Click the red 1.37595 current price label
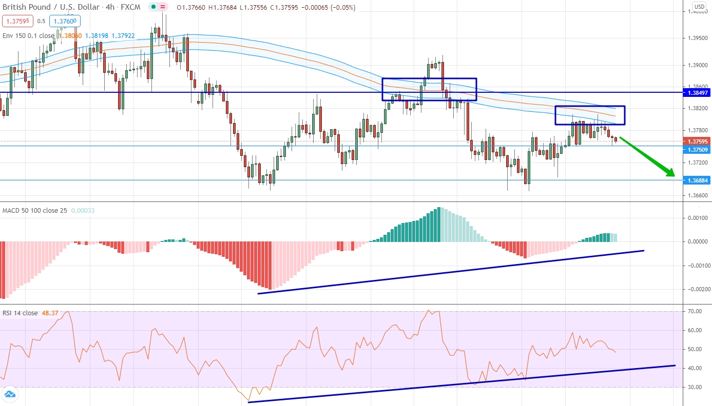This screenshot has width=712, height=406. pos(697,141)
